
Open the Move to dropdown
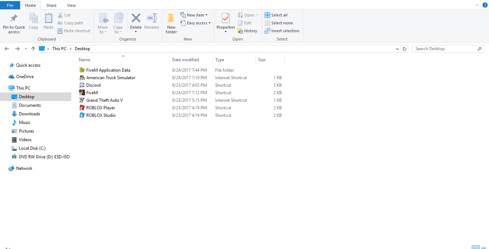coord(103,30)
